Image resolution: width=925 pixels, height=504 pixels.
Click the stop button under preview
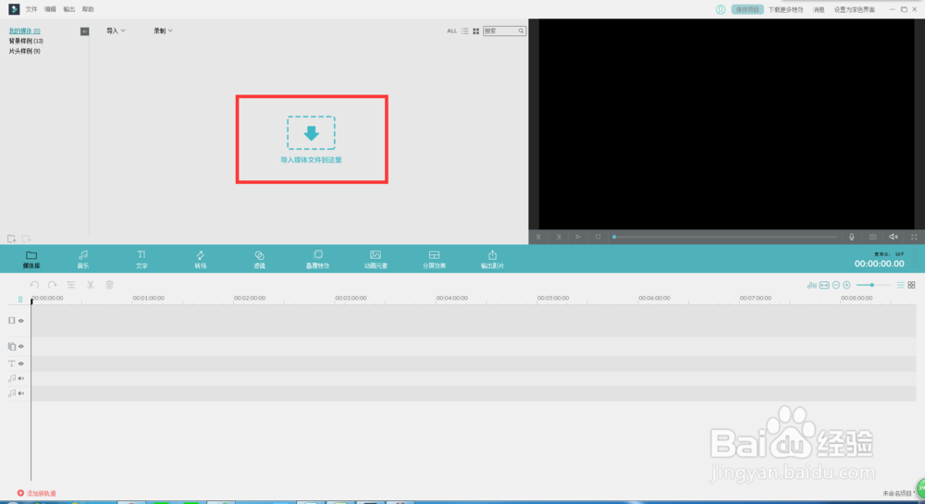598,237
